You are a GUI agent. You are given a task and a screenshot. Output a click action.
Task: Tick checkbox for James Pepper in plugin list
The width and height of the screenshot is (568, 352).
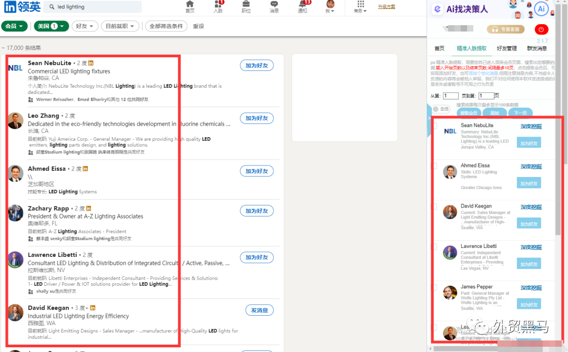point(435,287)
